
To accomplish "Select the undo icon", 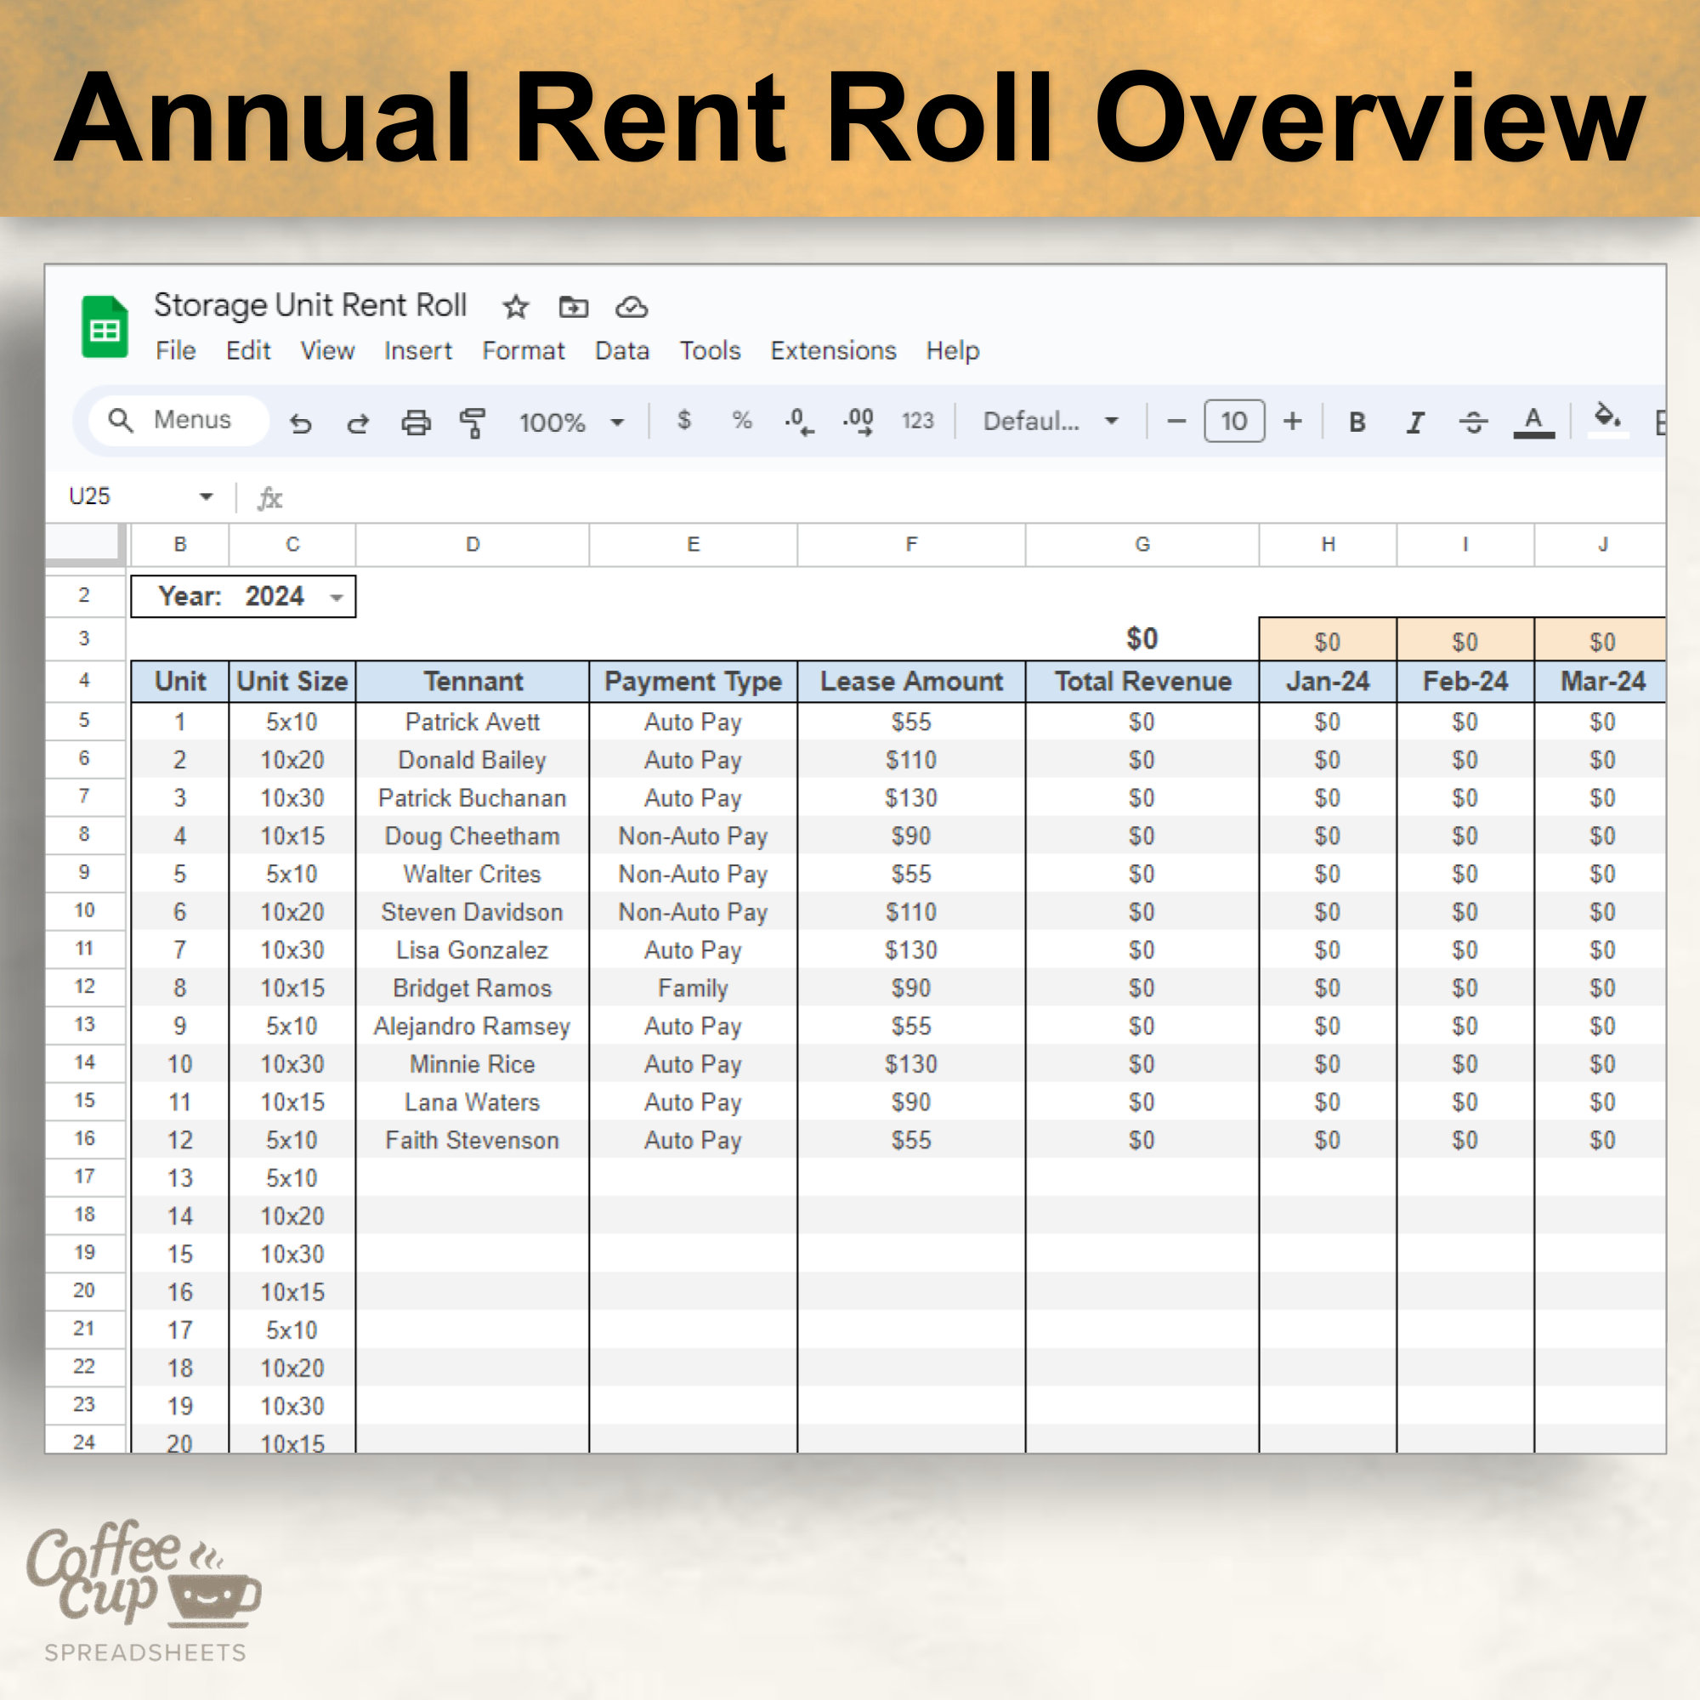I will pos(302,423).
